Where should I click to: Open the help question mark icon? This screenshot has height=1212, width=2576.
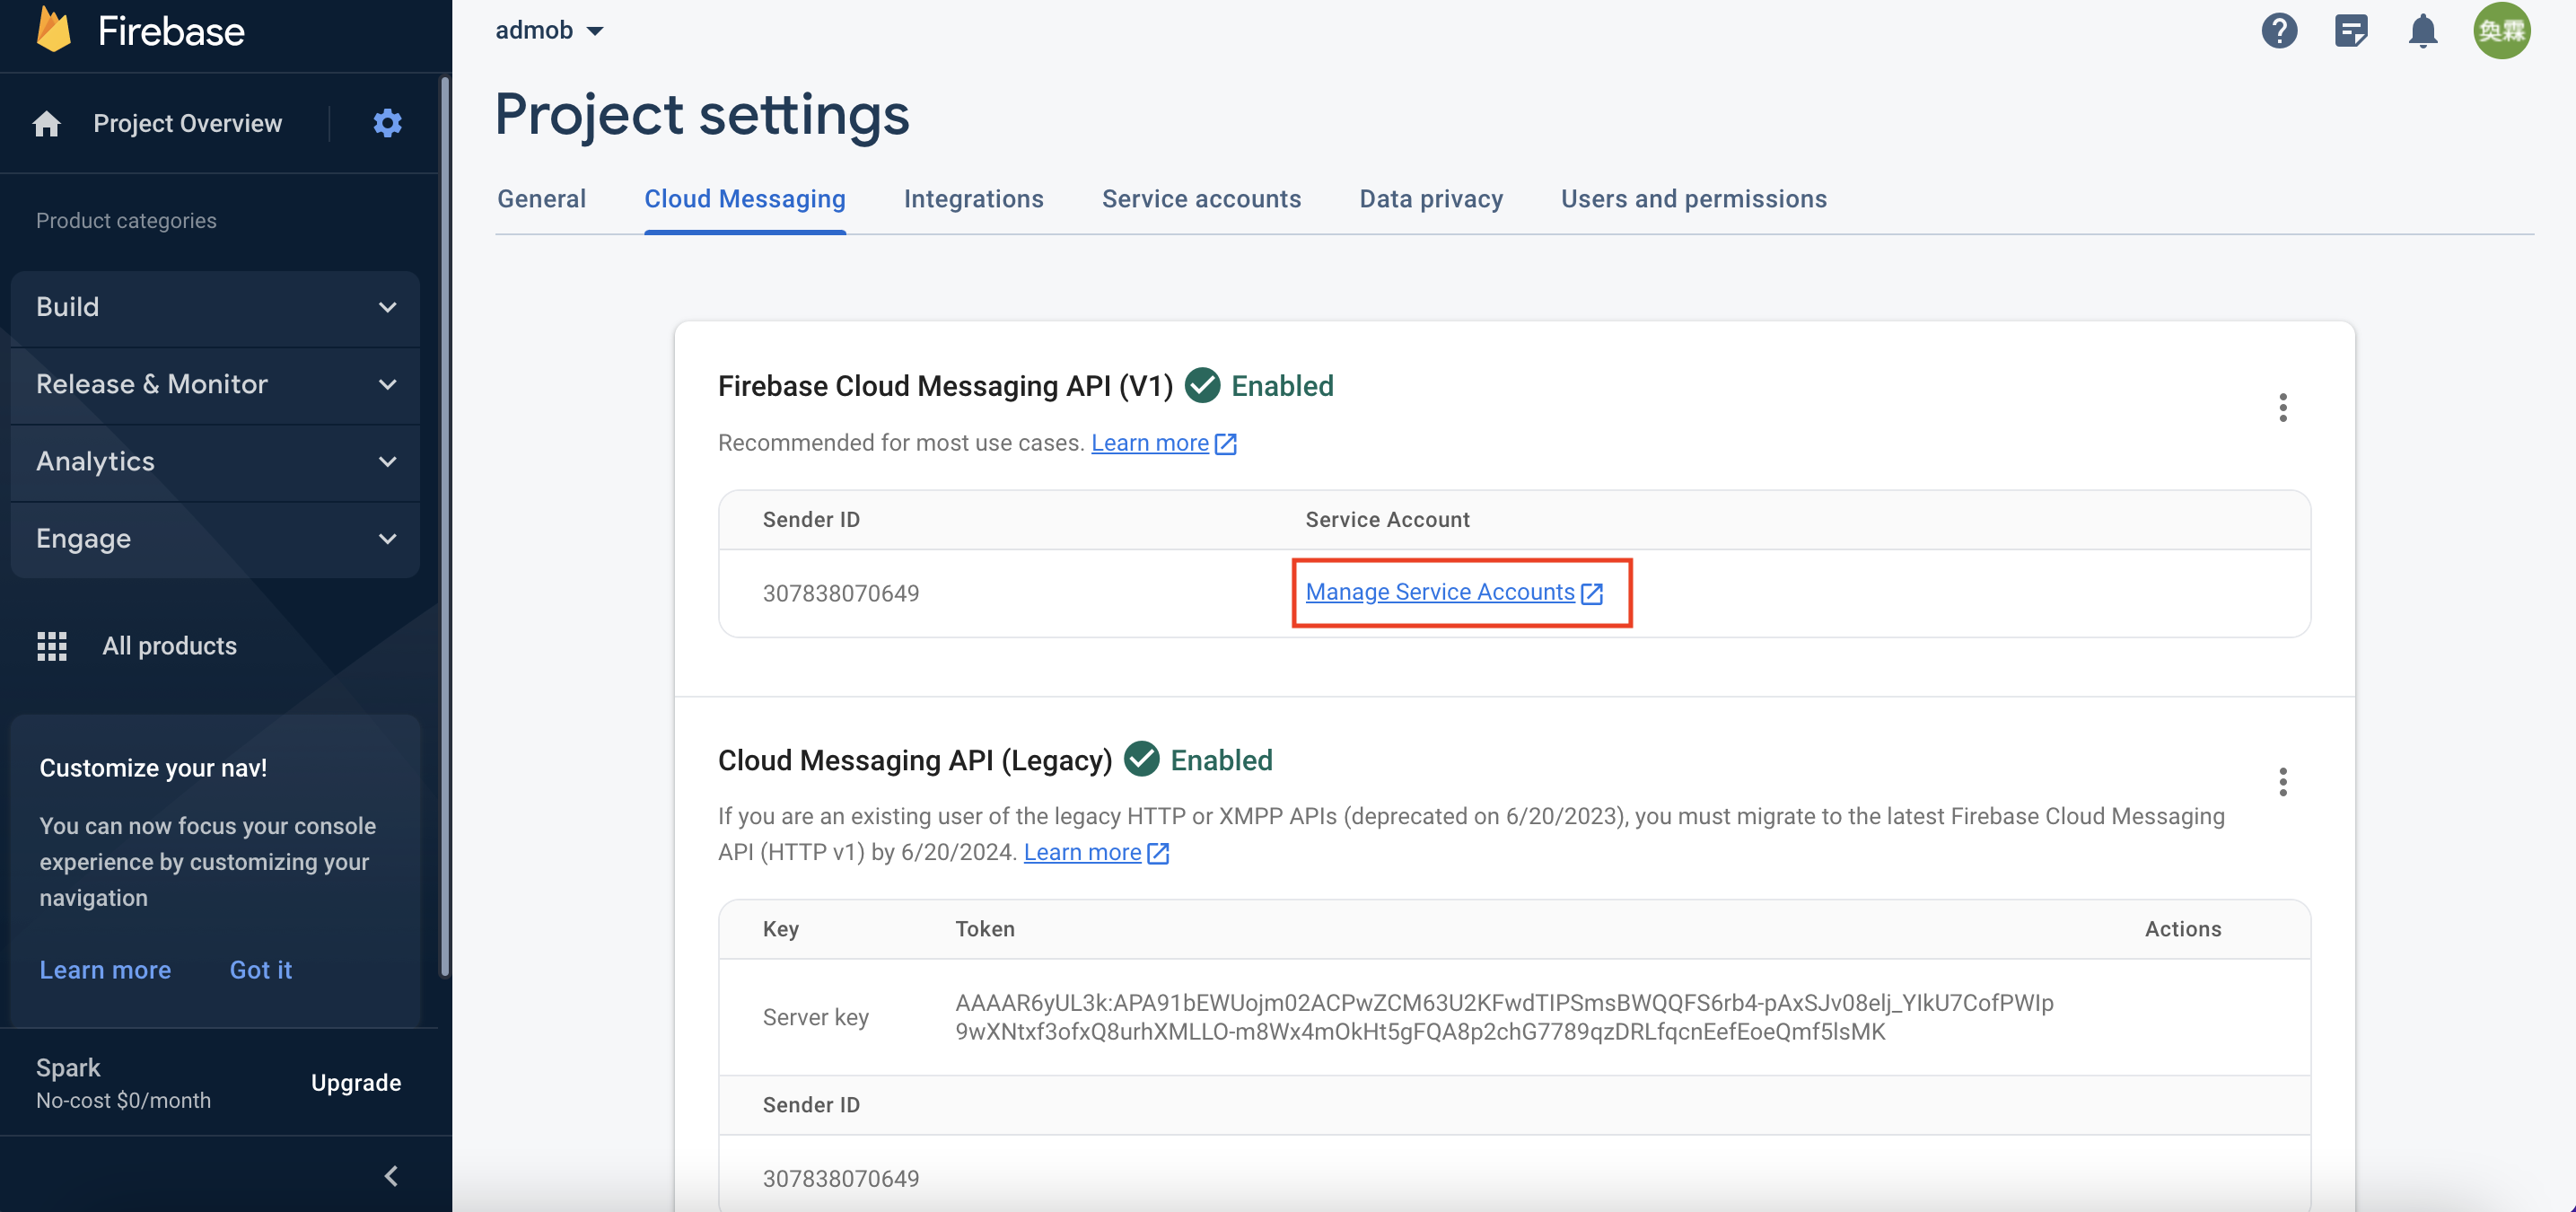coord(2279,31)
